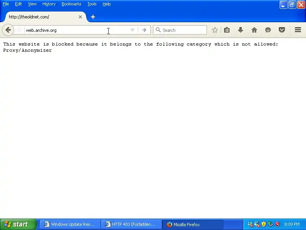Open the Tools menu

pyautogui.click(x=92, y=4)
